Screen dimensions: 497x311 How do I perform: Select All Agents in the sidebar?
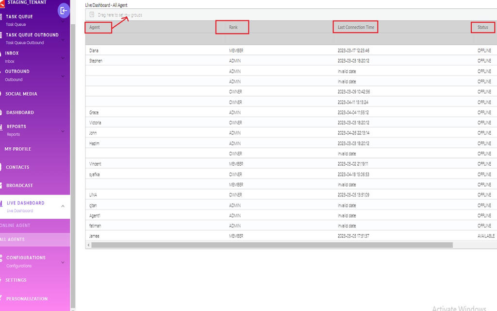[13, 240]
